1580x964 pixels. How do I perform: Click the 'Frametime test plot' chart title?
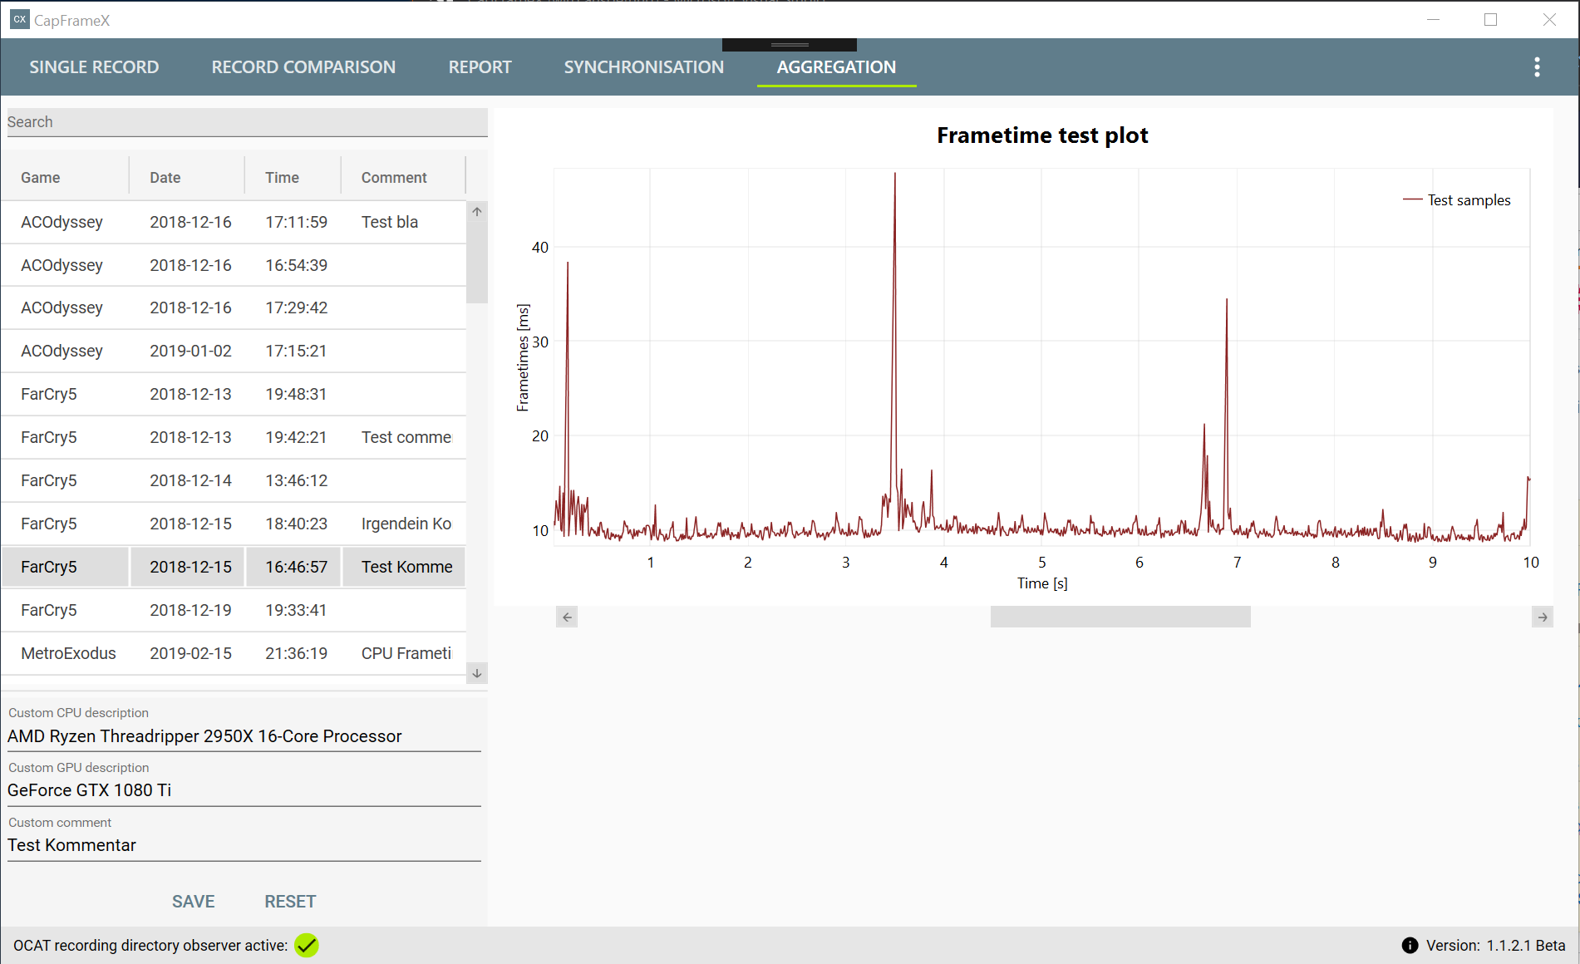(x=1042, y=135)
